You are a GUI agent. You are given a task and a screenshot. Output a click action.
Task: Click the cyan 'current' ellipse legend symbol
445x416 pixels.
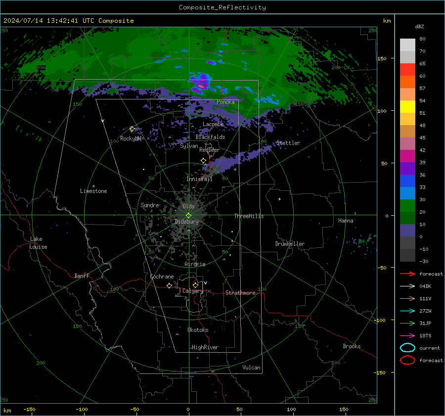pos(407,348)
